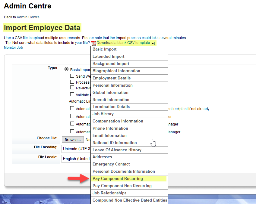Click the Choose File label

(47, 138)
